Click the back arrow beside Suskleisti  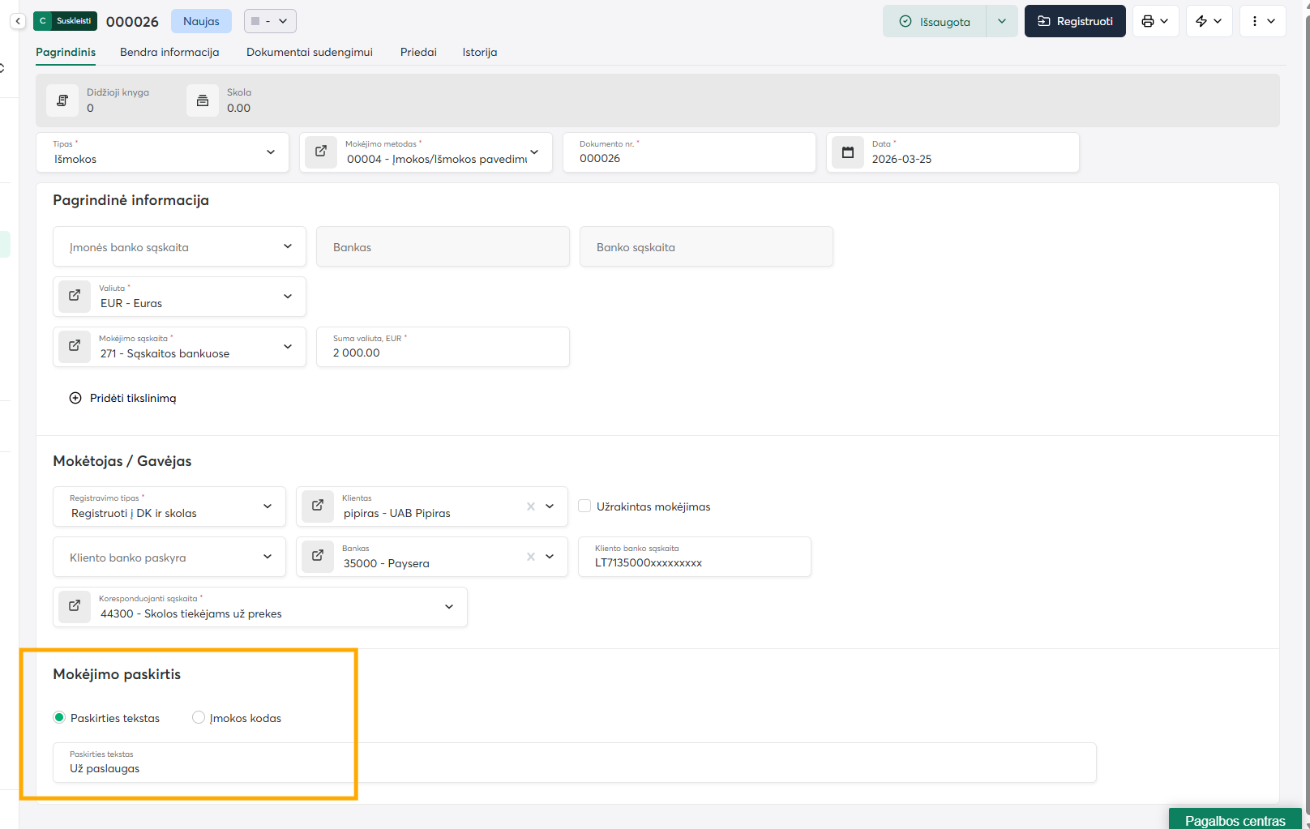(x=18, y=21)
